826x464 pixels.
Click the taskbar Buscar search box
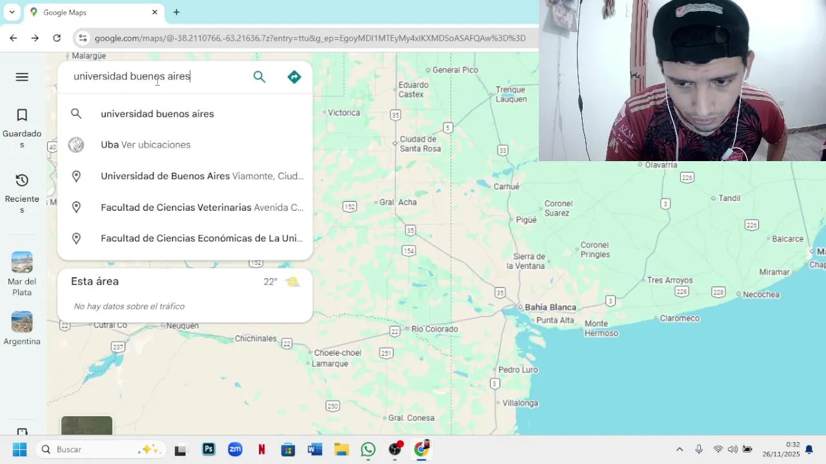coord(101,449)
